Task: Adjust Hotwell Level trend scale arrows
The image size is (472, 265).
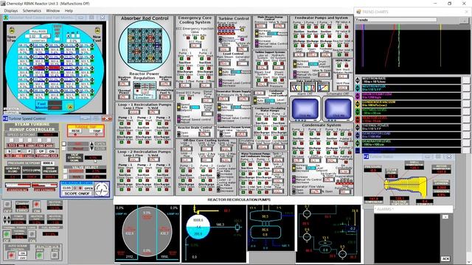Action: tap(358, 111)
